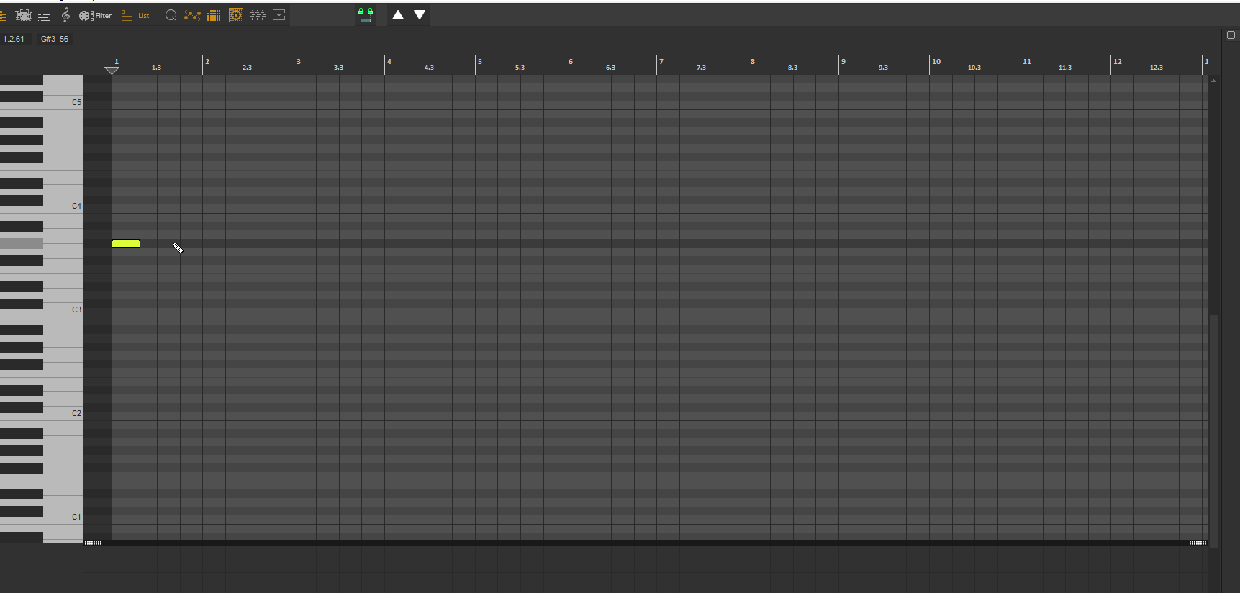The width and height of the screenshot is (1240, 593).
Task: Play the C3 piano key
Action: (63, 309)
